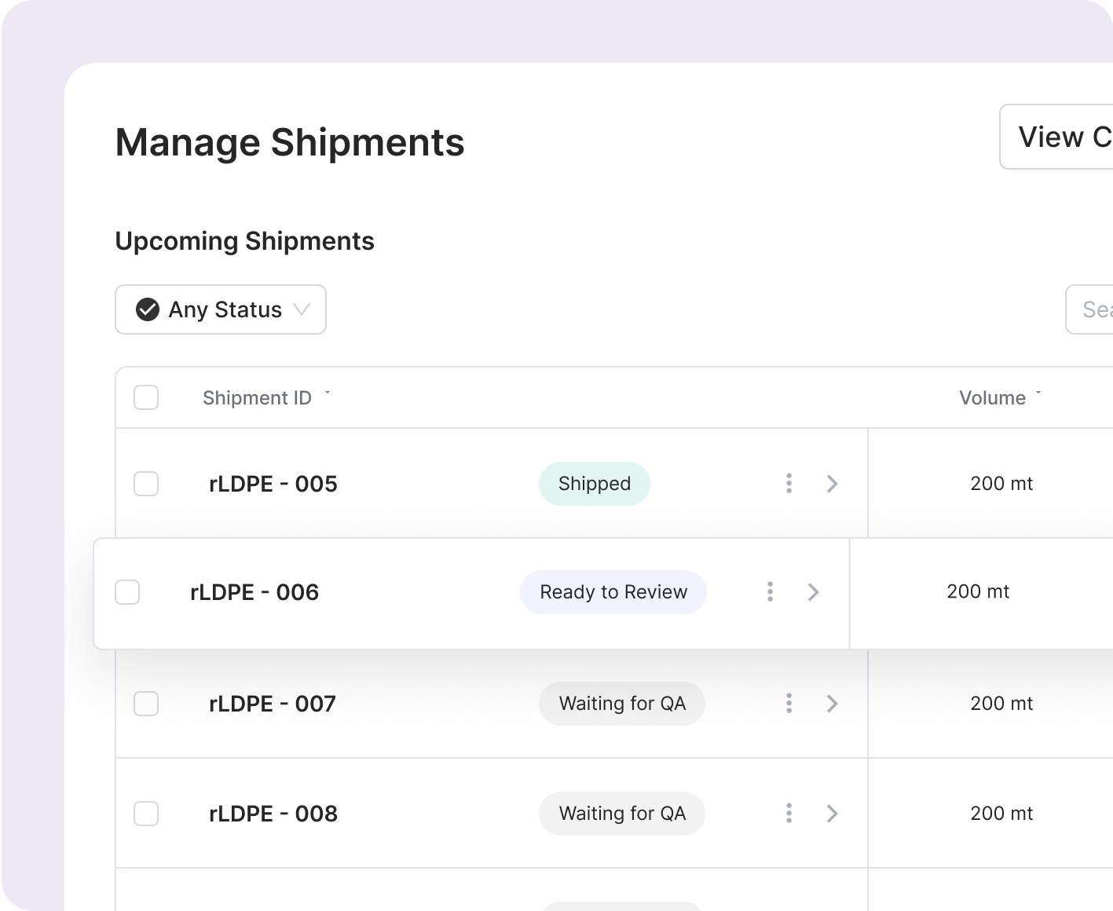
Task: Open more options for rLDPE - 006
Action: 770,591
